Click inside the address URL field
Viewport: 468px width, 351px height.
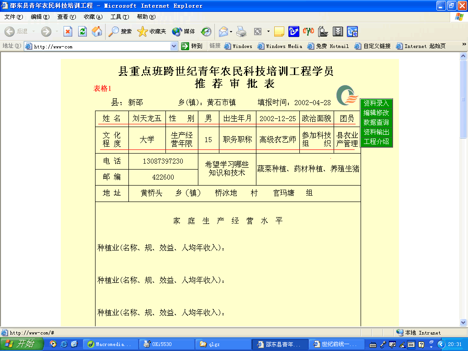101,46
